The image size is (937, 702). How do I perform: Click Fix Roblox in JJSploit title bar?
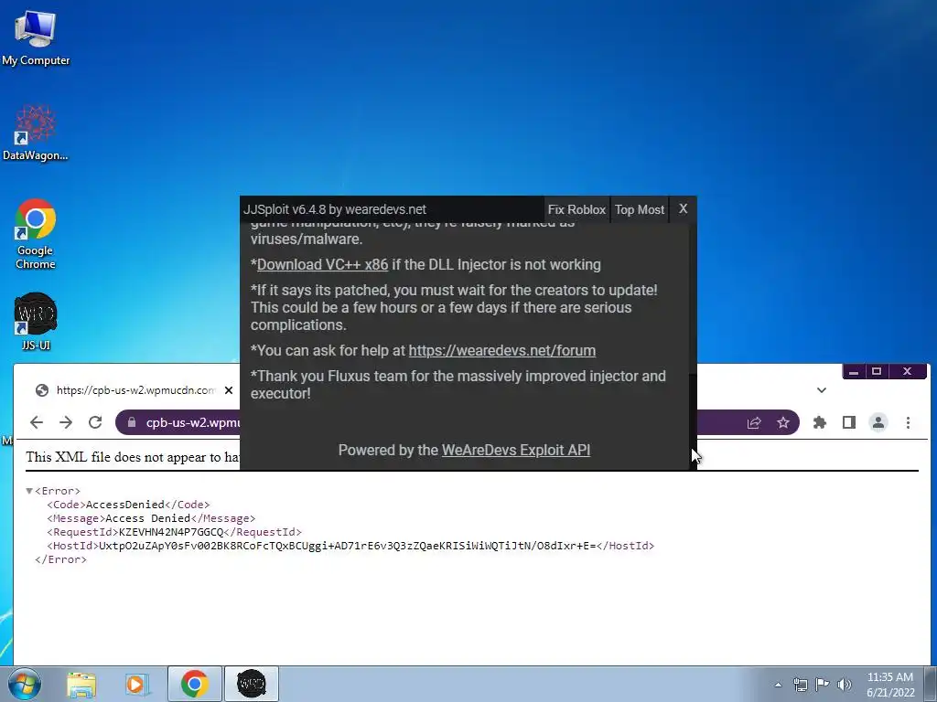(x=576, y=209)
